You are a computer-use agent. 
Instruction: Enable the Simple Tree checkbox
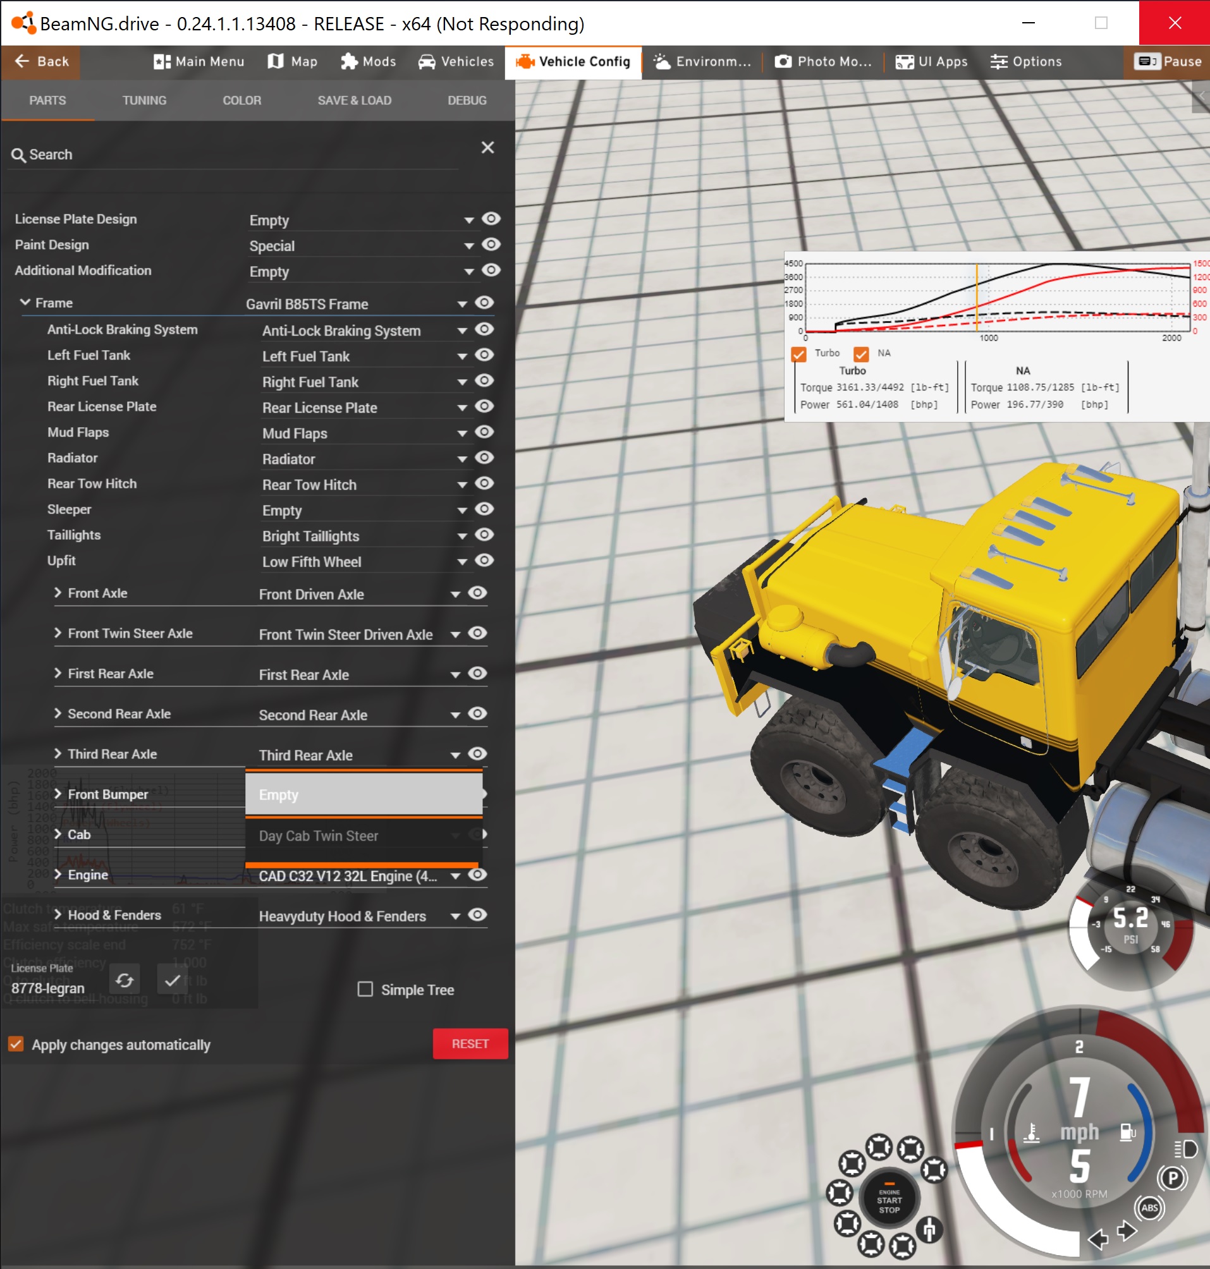coord(365,989)
